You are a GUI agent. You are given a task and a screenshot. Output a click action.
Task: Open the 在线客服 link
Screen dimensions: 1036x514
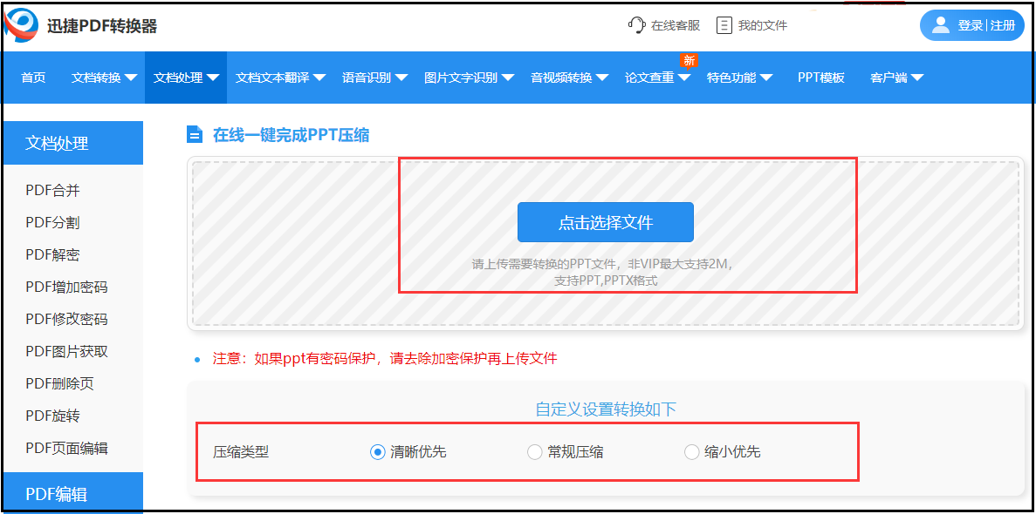tap(676, 26)
